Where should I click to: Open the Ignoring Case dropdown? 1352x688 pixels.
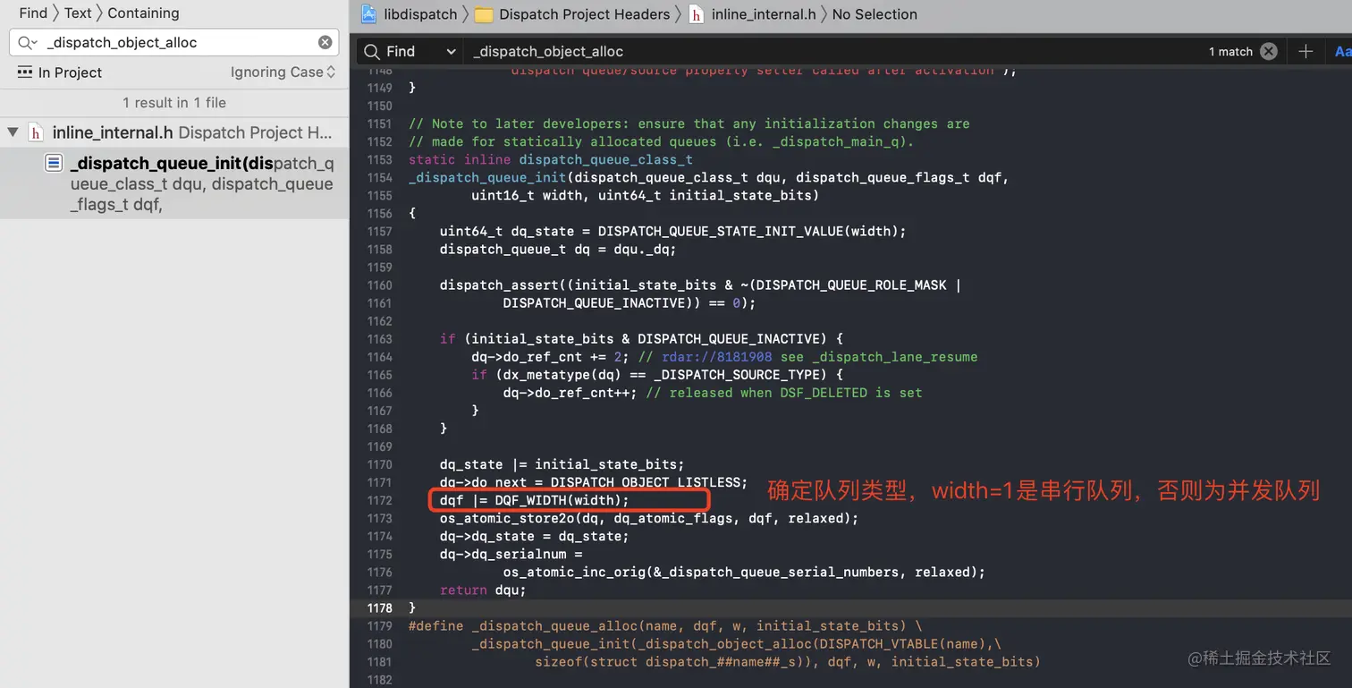coord(283,72)
